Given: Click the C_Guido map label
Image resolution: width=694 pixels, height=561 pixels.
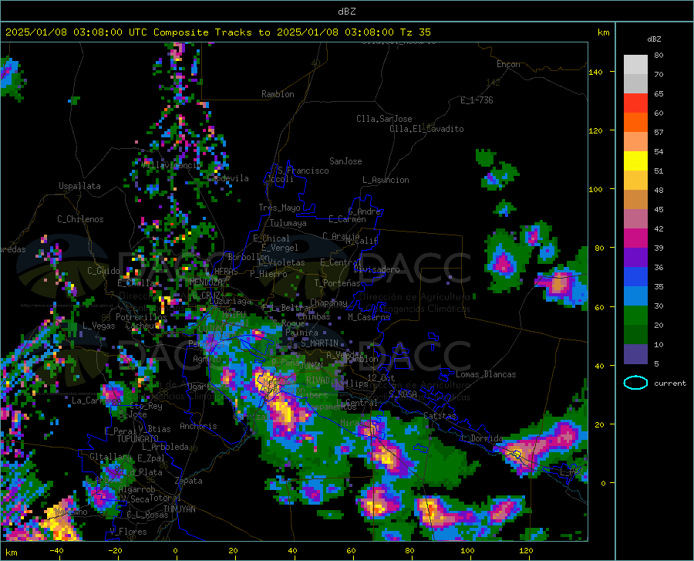Looking at the screenshot, I should (x=103, y=271).
